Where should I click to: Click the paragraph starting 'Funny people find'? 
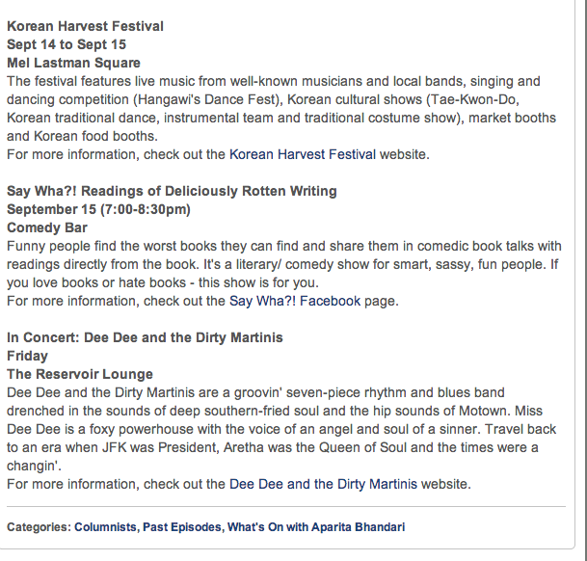coord(280,264)
